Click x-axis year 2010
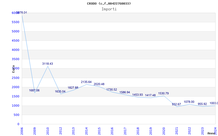The height and width of the screenshot is (136, 218). (x=48, y=131)
